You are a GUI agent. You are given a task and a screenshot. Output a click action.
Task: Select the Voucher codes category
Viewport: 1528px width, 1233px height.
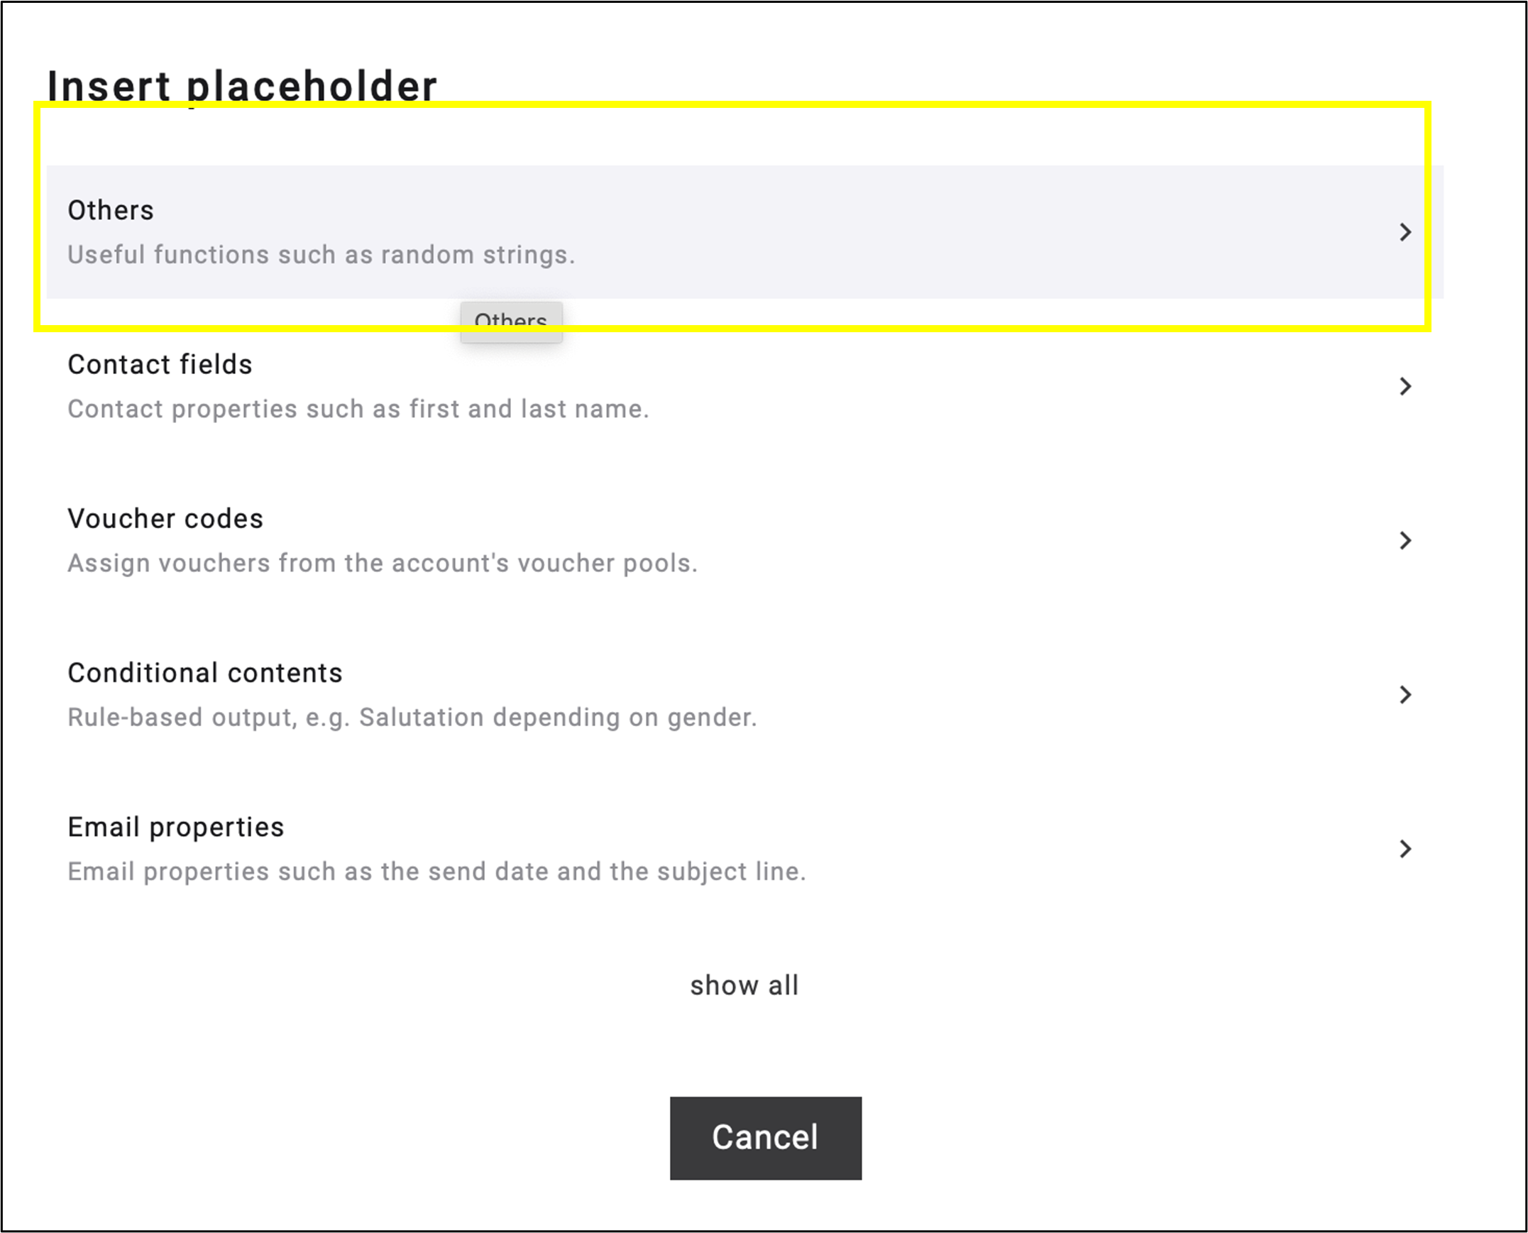[x=744, y=540]
